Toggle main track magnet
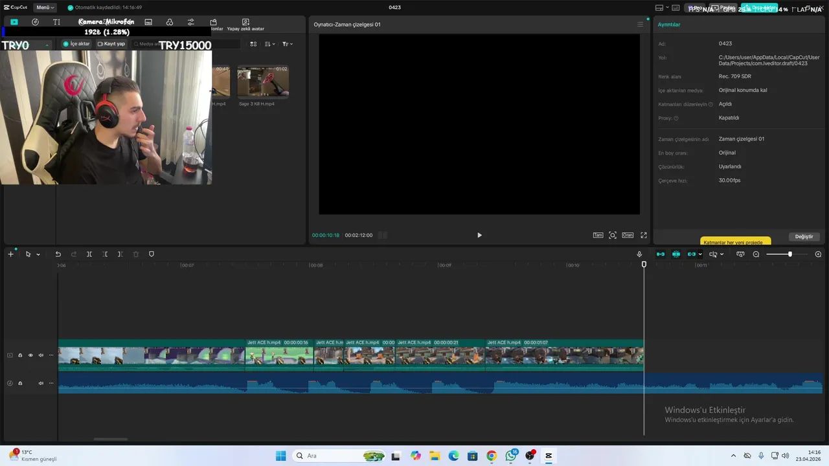The image size is (829, 466). click(661, 254)
